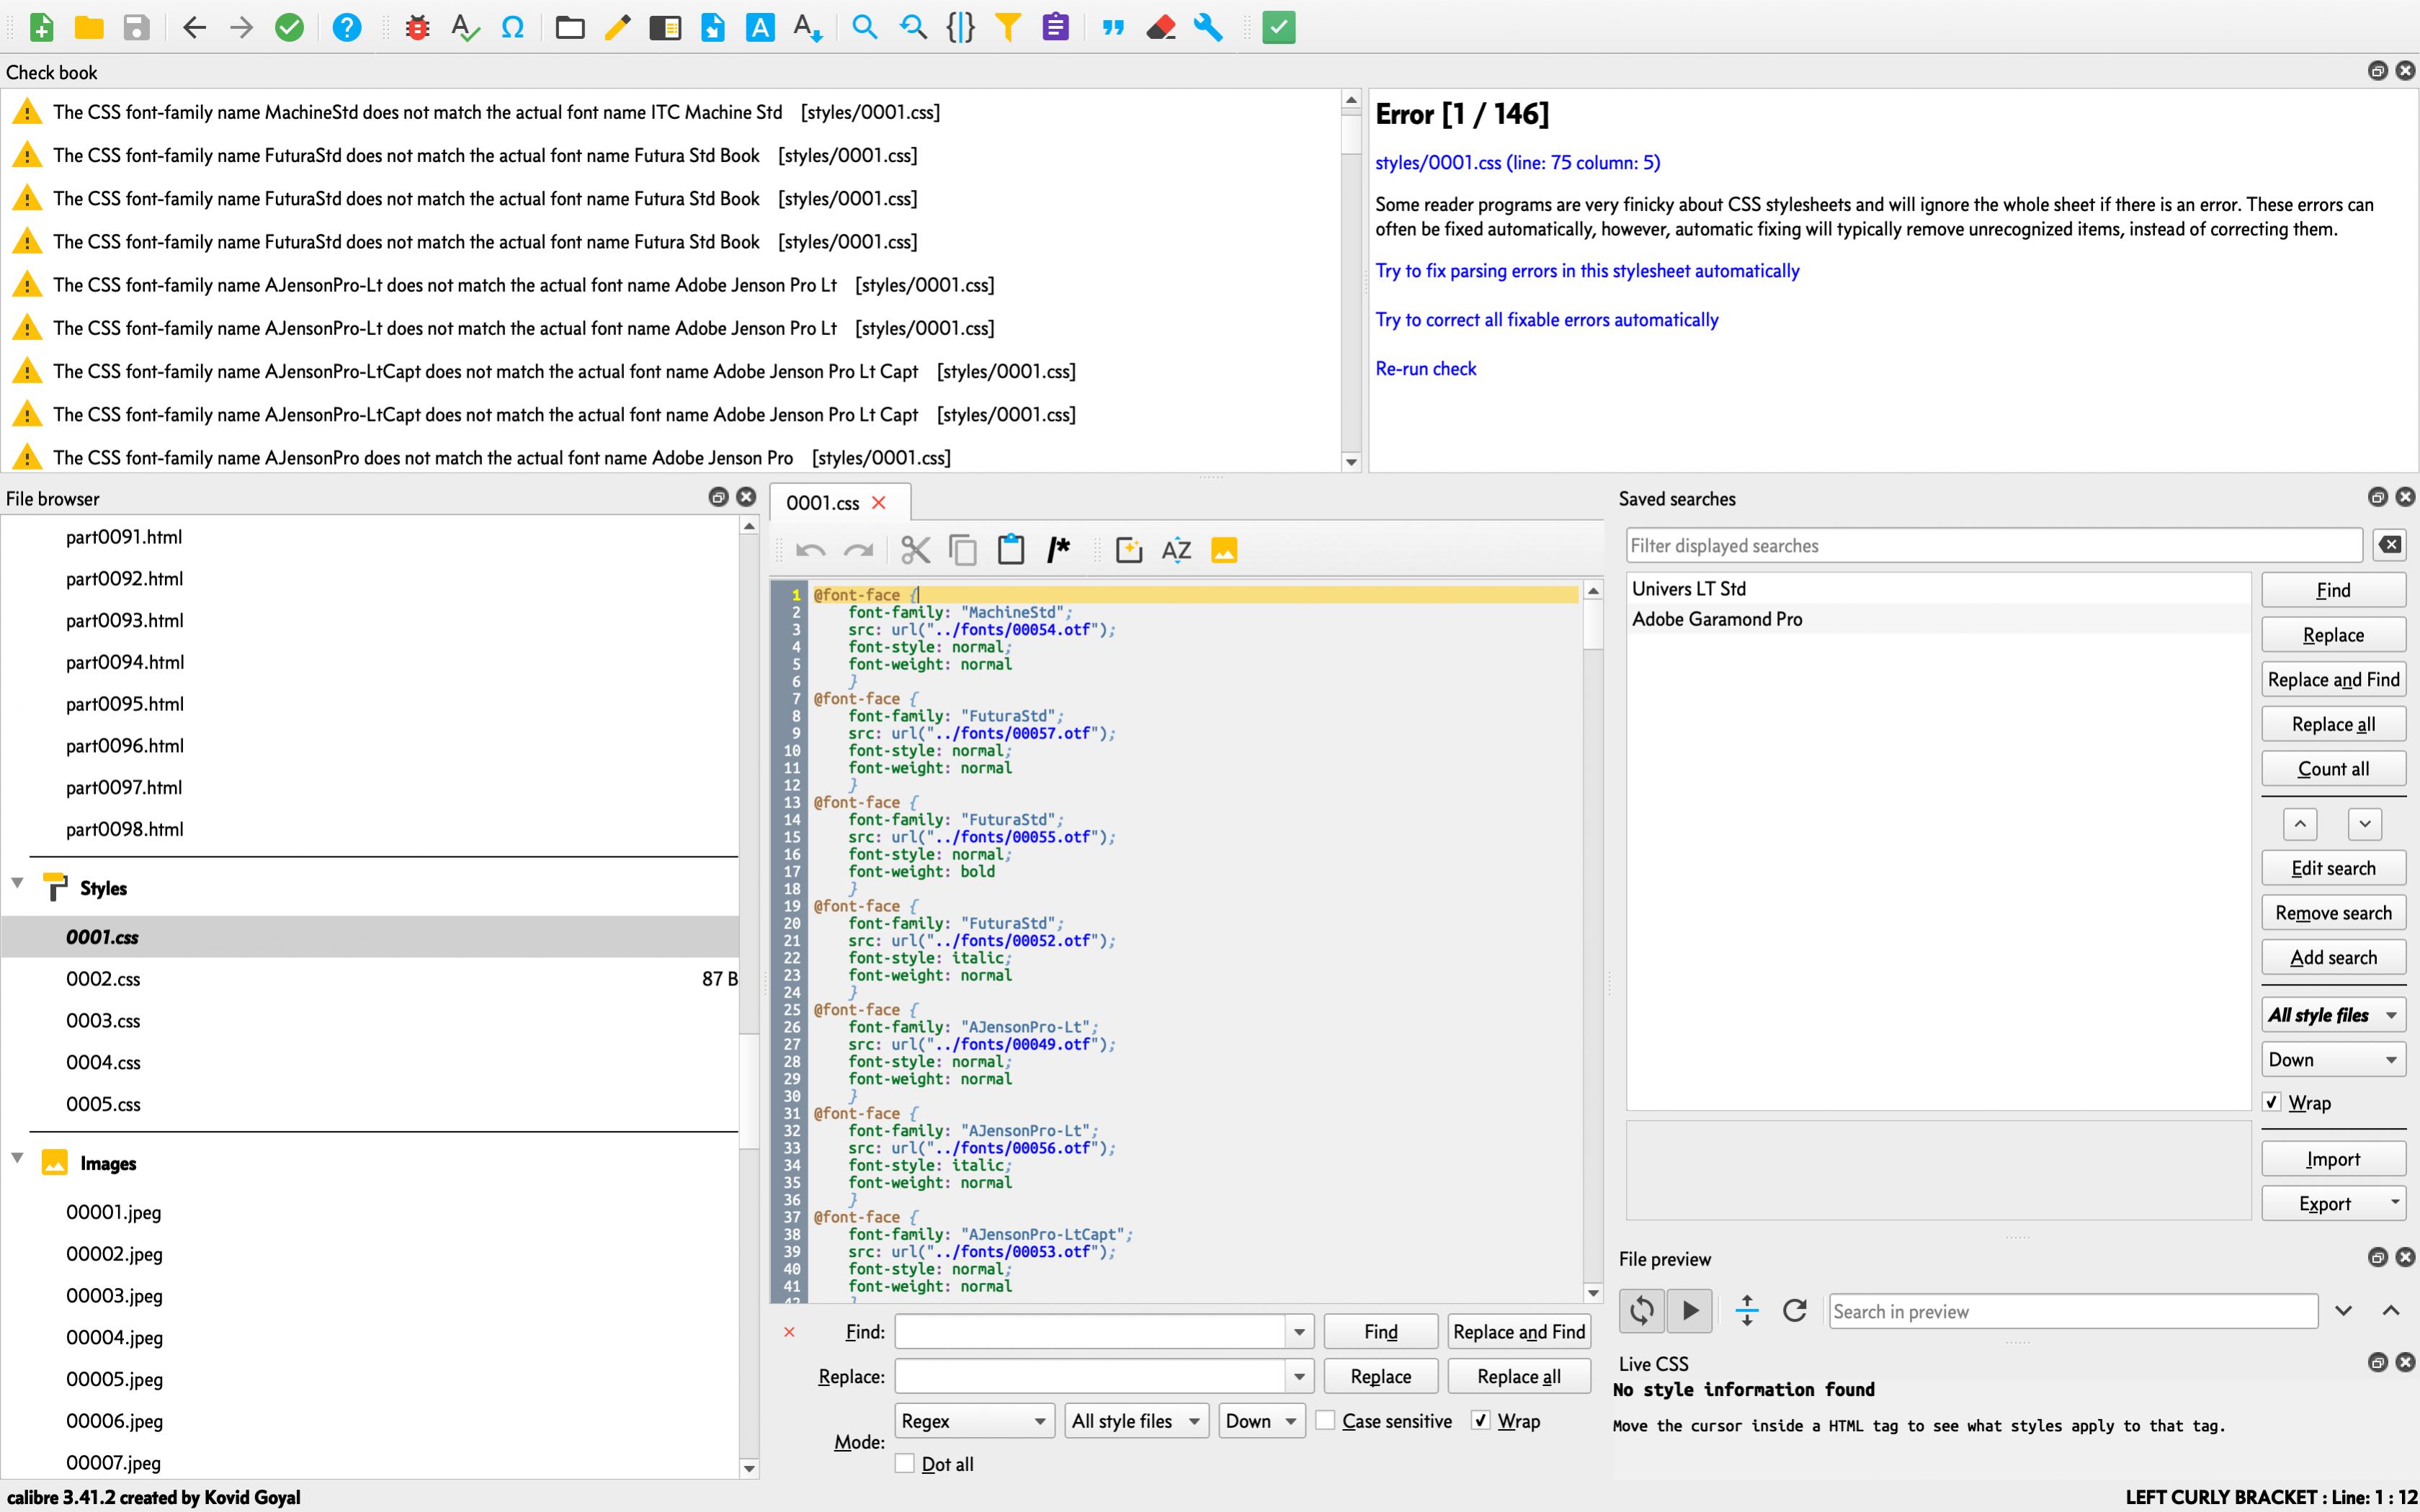Click the sort rules A-Z icon

[x=1176, y=550]
